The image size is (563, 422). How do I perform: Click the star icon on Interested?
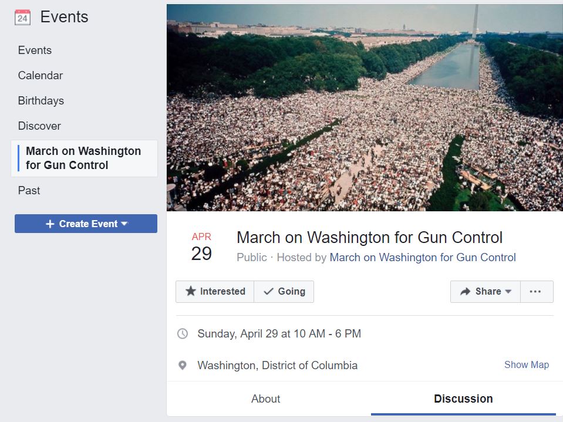(x=191, y=291)
